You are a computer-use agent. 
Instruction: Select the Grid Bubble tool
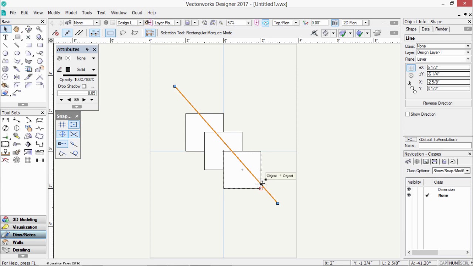17,144
